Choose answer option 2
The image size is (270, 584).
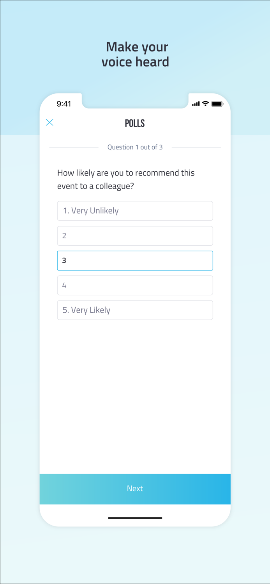tap(135, 236)
